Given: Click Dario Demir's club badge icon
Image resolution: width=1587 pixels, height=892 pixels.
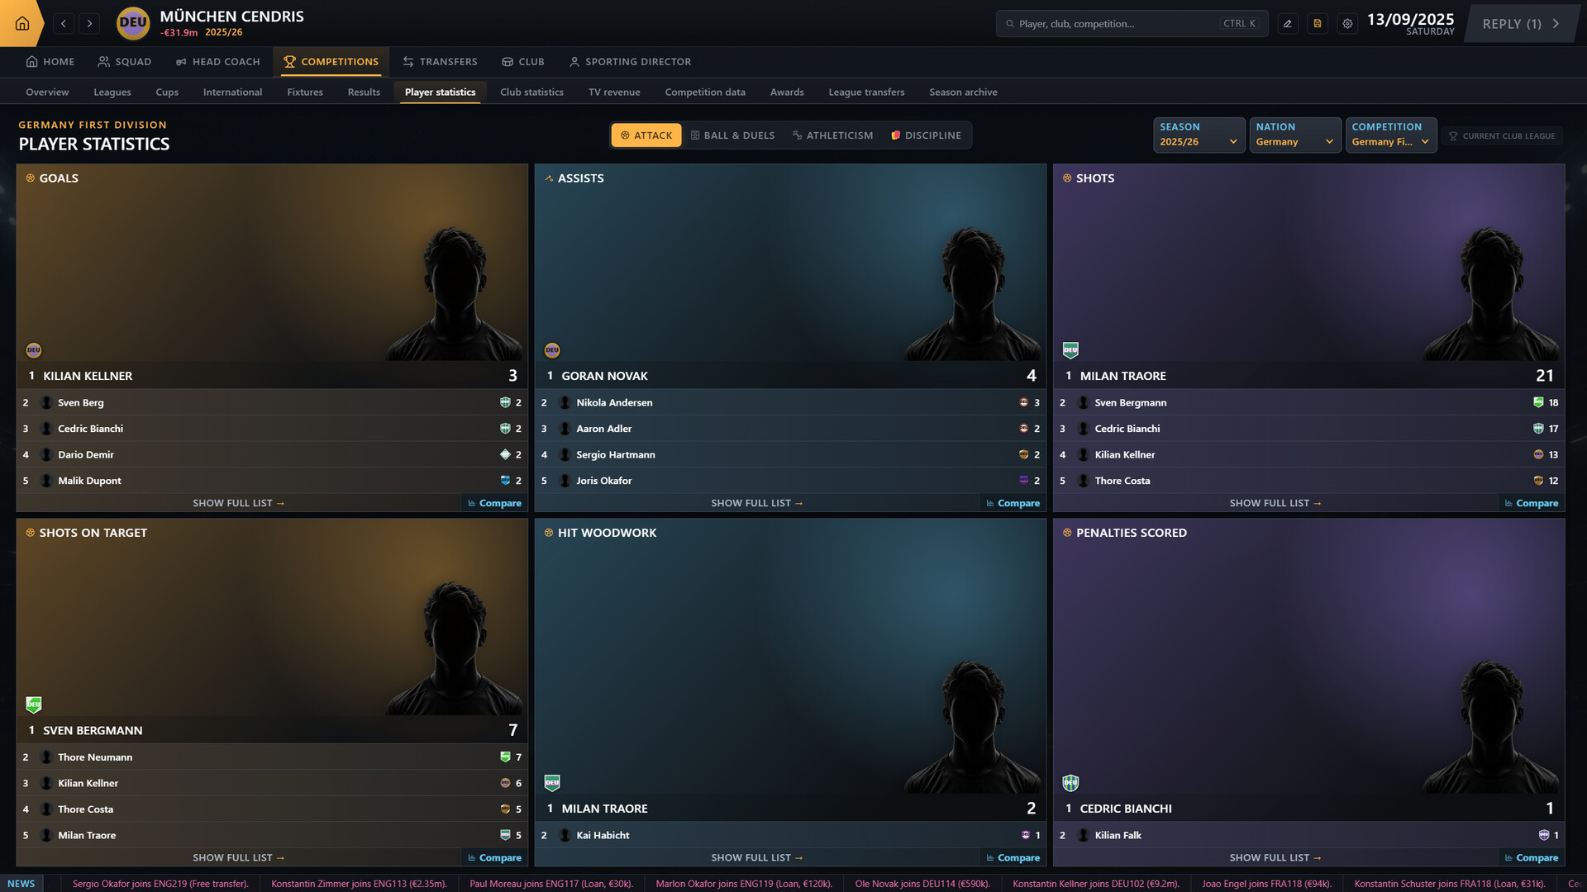Looking at the screenshot, I should [505, 454].
